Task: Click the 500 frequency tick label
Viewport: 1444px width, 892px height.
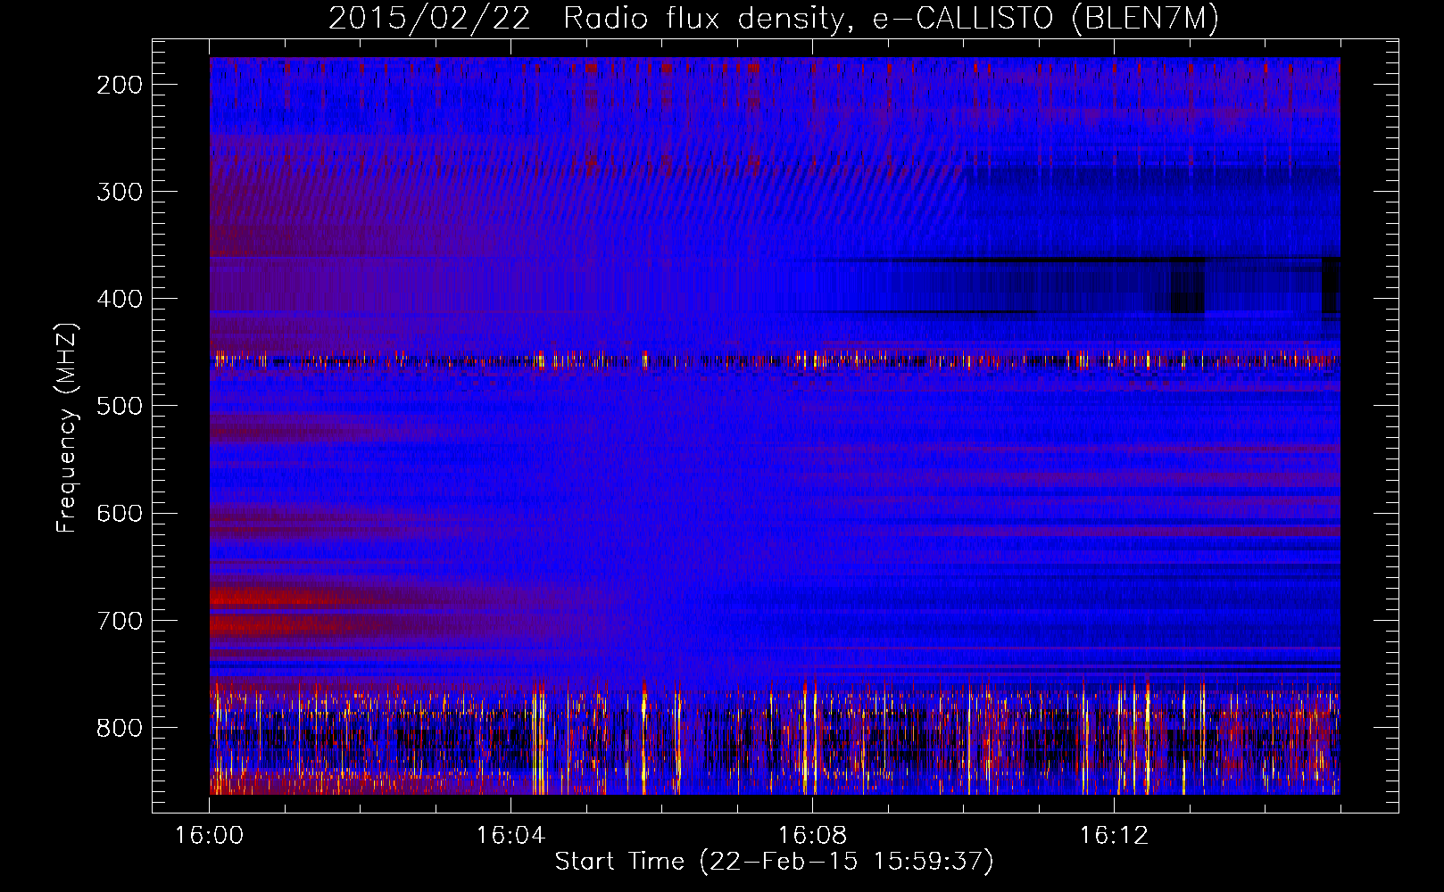Action: (120, 406)
